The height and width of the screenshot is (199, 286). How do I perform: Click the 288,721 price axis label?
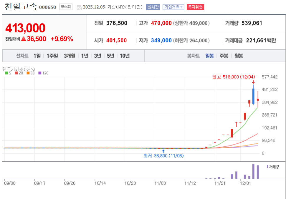pyautogui.click(x=270, y=115)
